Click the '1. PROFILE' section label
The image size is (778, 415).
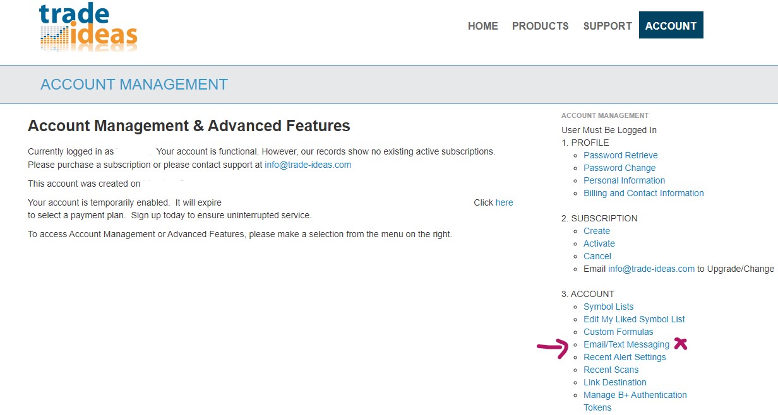pos(585,143)
